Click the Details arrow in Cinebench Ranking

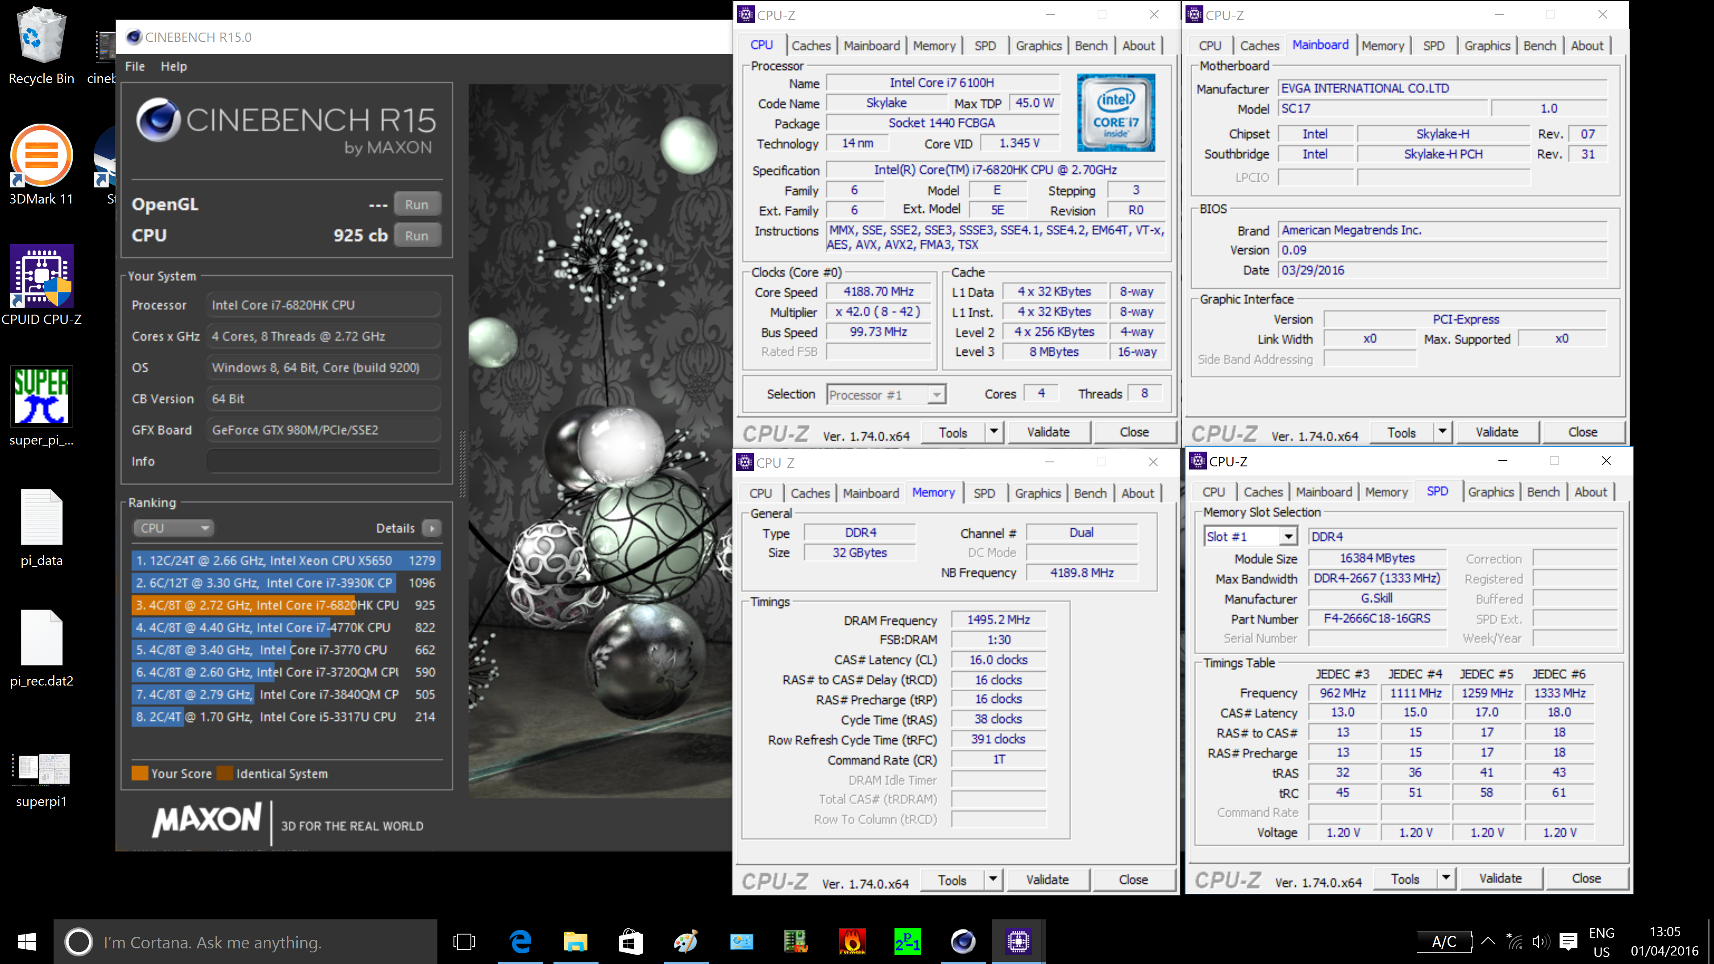(x=432, y=528)
